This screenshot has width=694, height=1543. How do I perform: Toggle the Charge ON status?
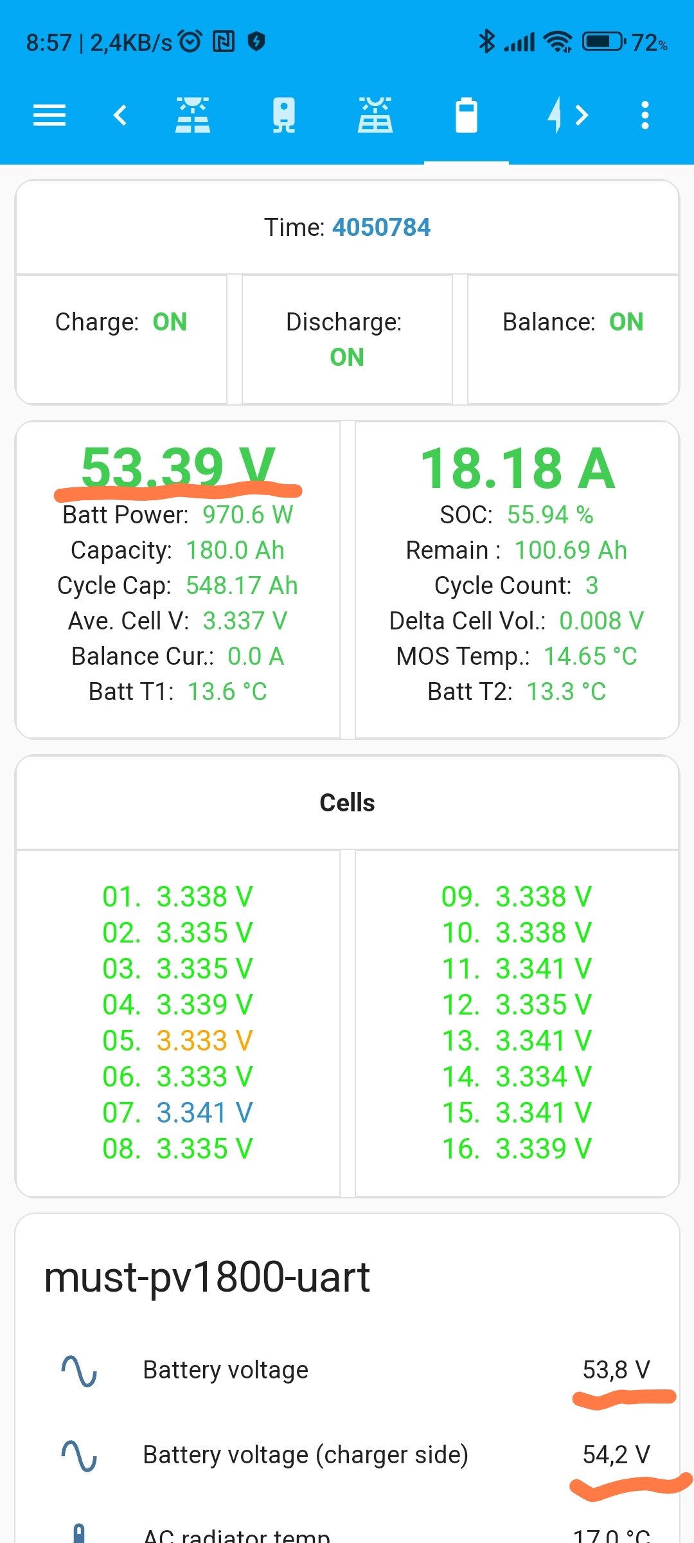(x=170, y=322)
